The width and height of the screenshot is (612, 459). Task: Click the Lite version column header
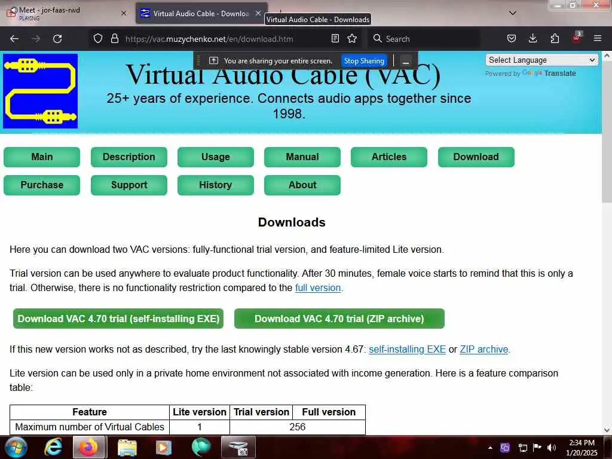200,412
